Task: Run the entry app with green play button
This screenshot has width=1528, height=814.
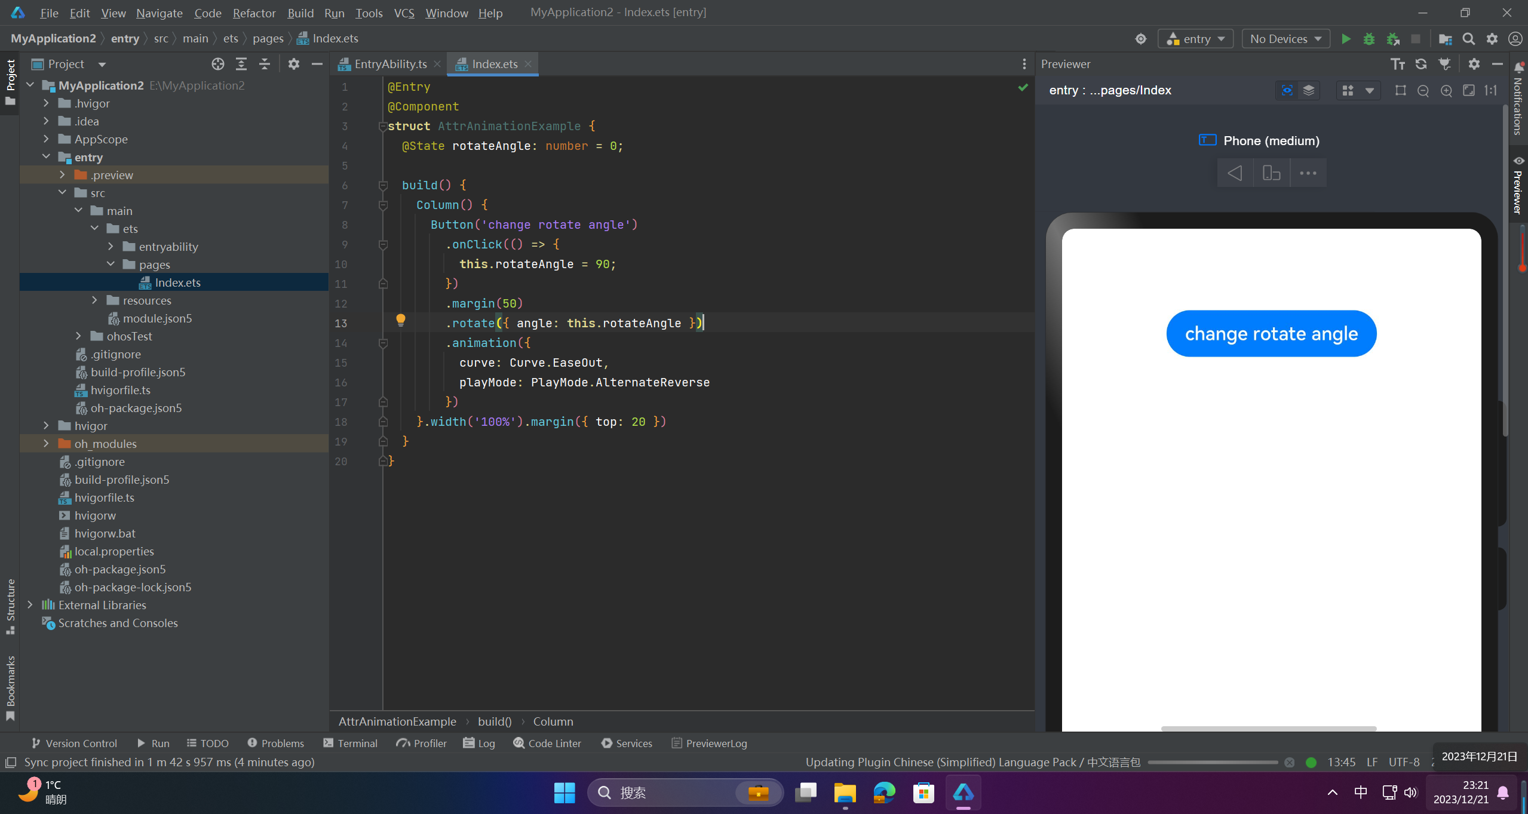Action: coord(1346,39)
